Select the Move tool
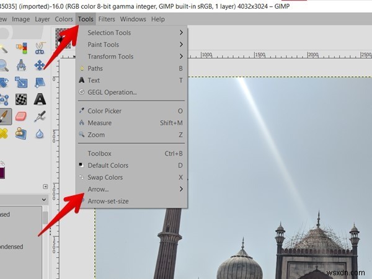 pos(40,65)
